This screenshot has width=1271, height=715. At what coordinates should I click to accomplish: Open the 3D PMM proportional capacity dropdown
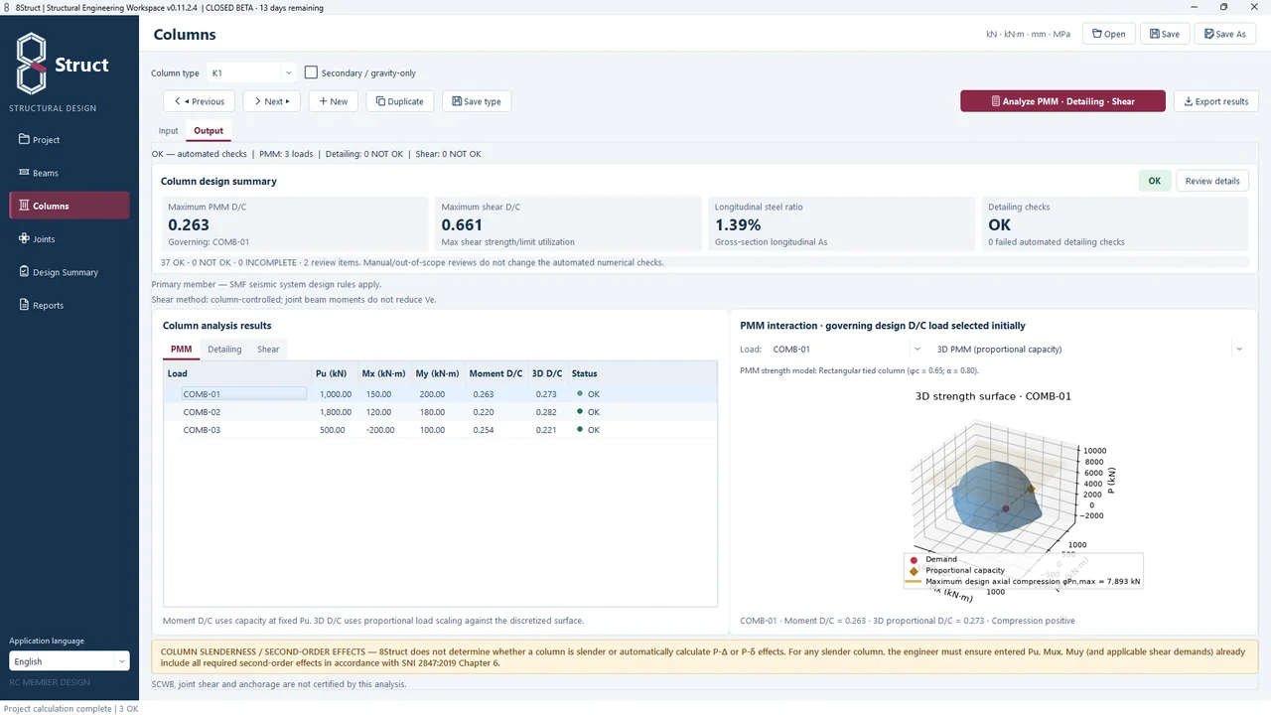tap(1088, 349)
